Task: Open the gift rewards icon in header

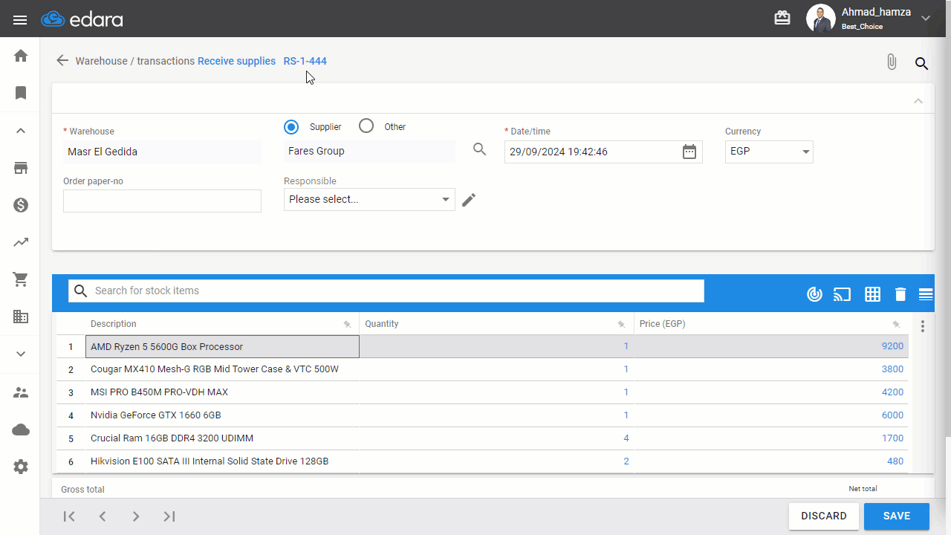Action: 782,19
